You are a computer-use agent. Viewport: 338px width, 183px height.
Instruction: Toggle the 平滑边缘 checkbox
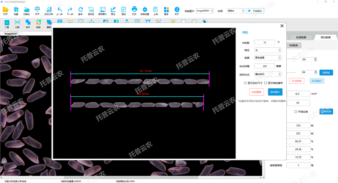296,112
